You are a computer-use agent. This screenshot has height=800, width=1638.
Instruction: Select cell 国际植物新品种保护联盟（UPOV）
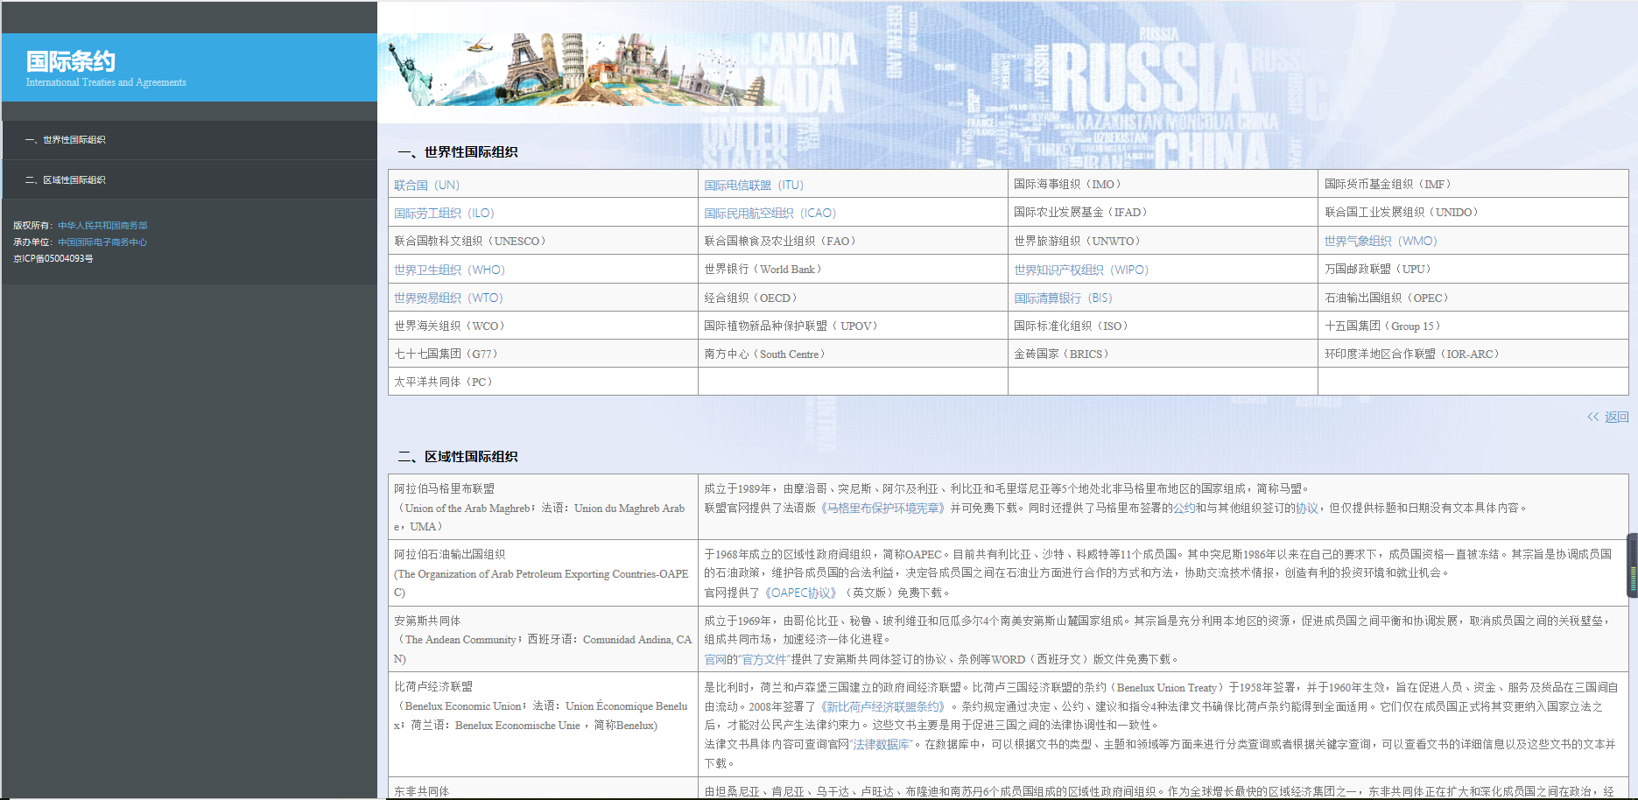853,326
